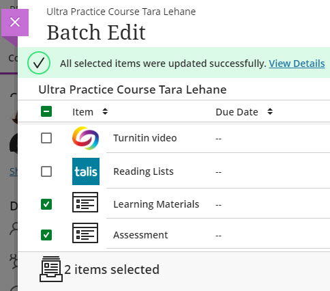330x291 pixels.
Task: Sort by Due Date column arrows
Action: (x=270, y=111)
